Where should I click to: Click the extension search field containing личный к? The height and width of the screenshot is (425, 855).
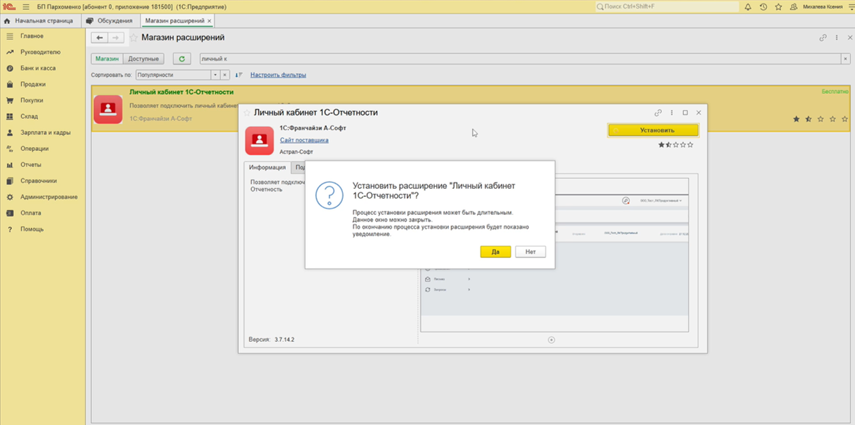point(519,59)
